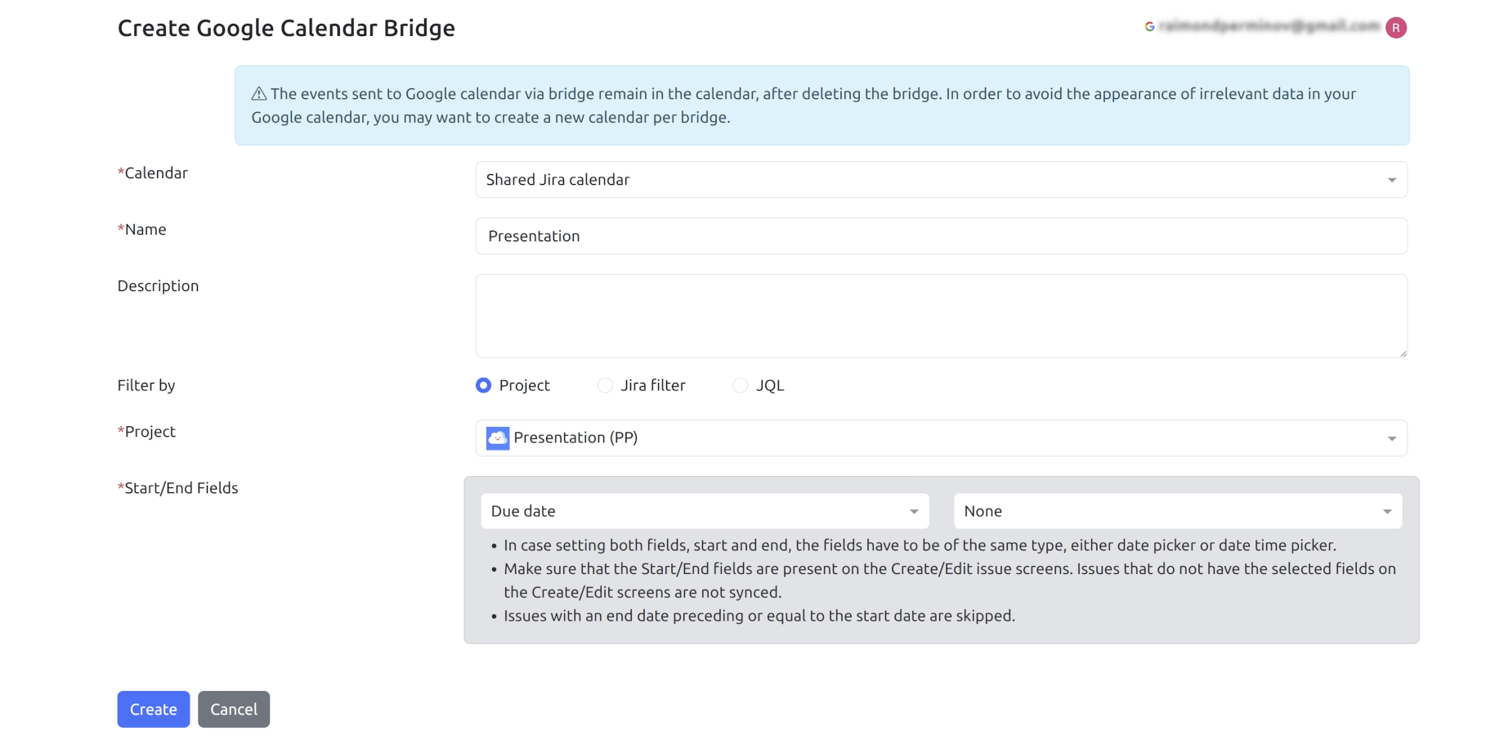Click the *Calendar field label
Image resolution: width=1504 pixels, height=736 pixels.
tap(153, 173)
